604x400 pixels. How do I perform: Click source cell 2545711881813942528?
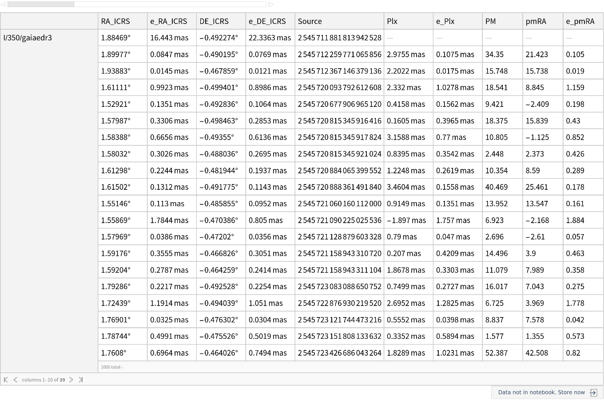[339, 38]
